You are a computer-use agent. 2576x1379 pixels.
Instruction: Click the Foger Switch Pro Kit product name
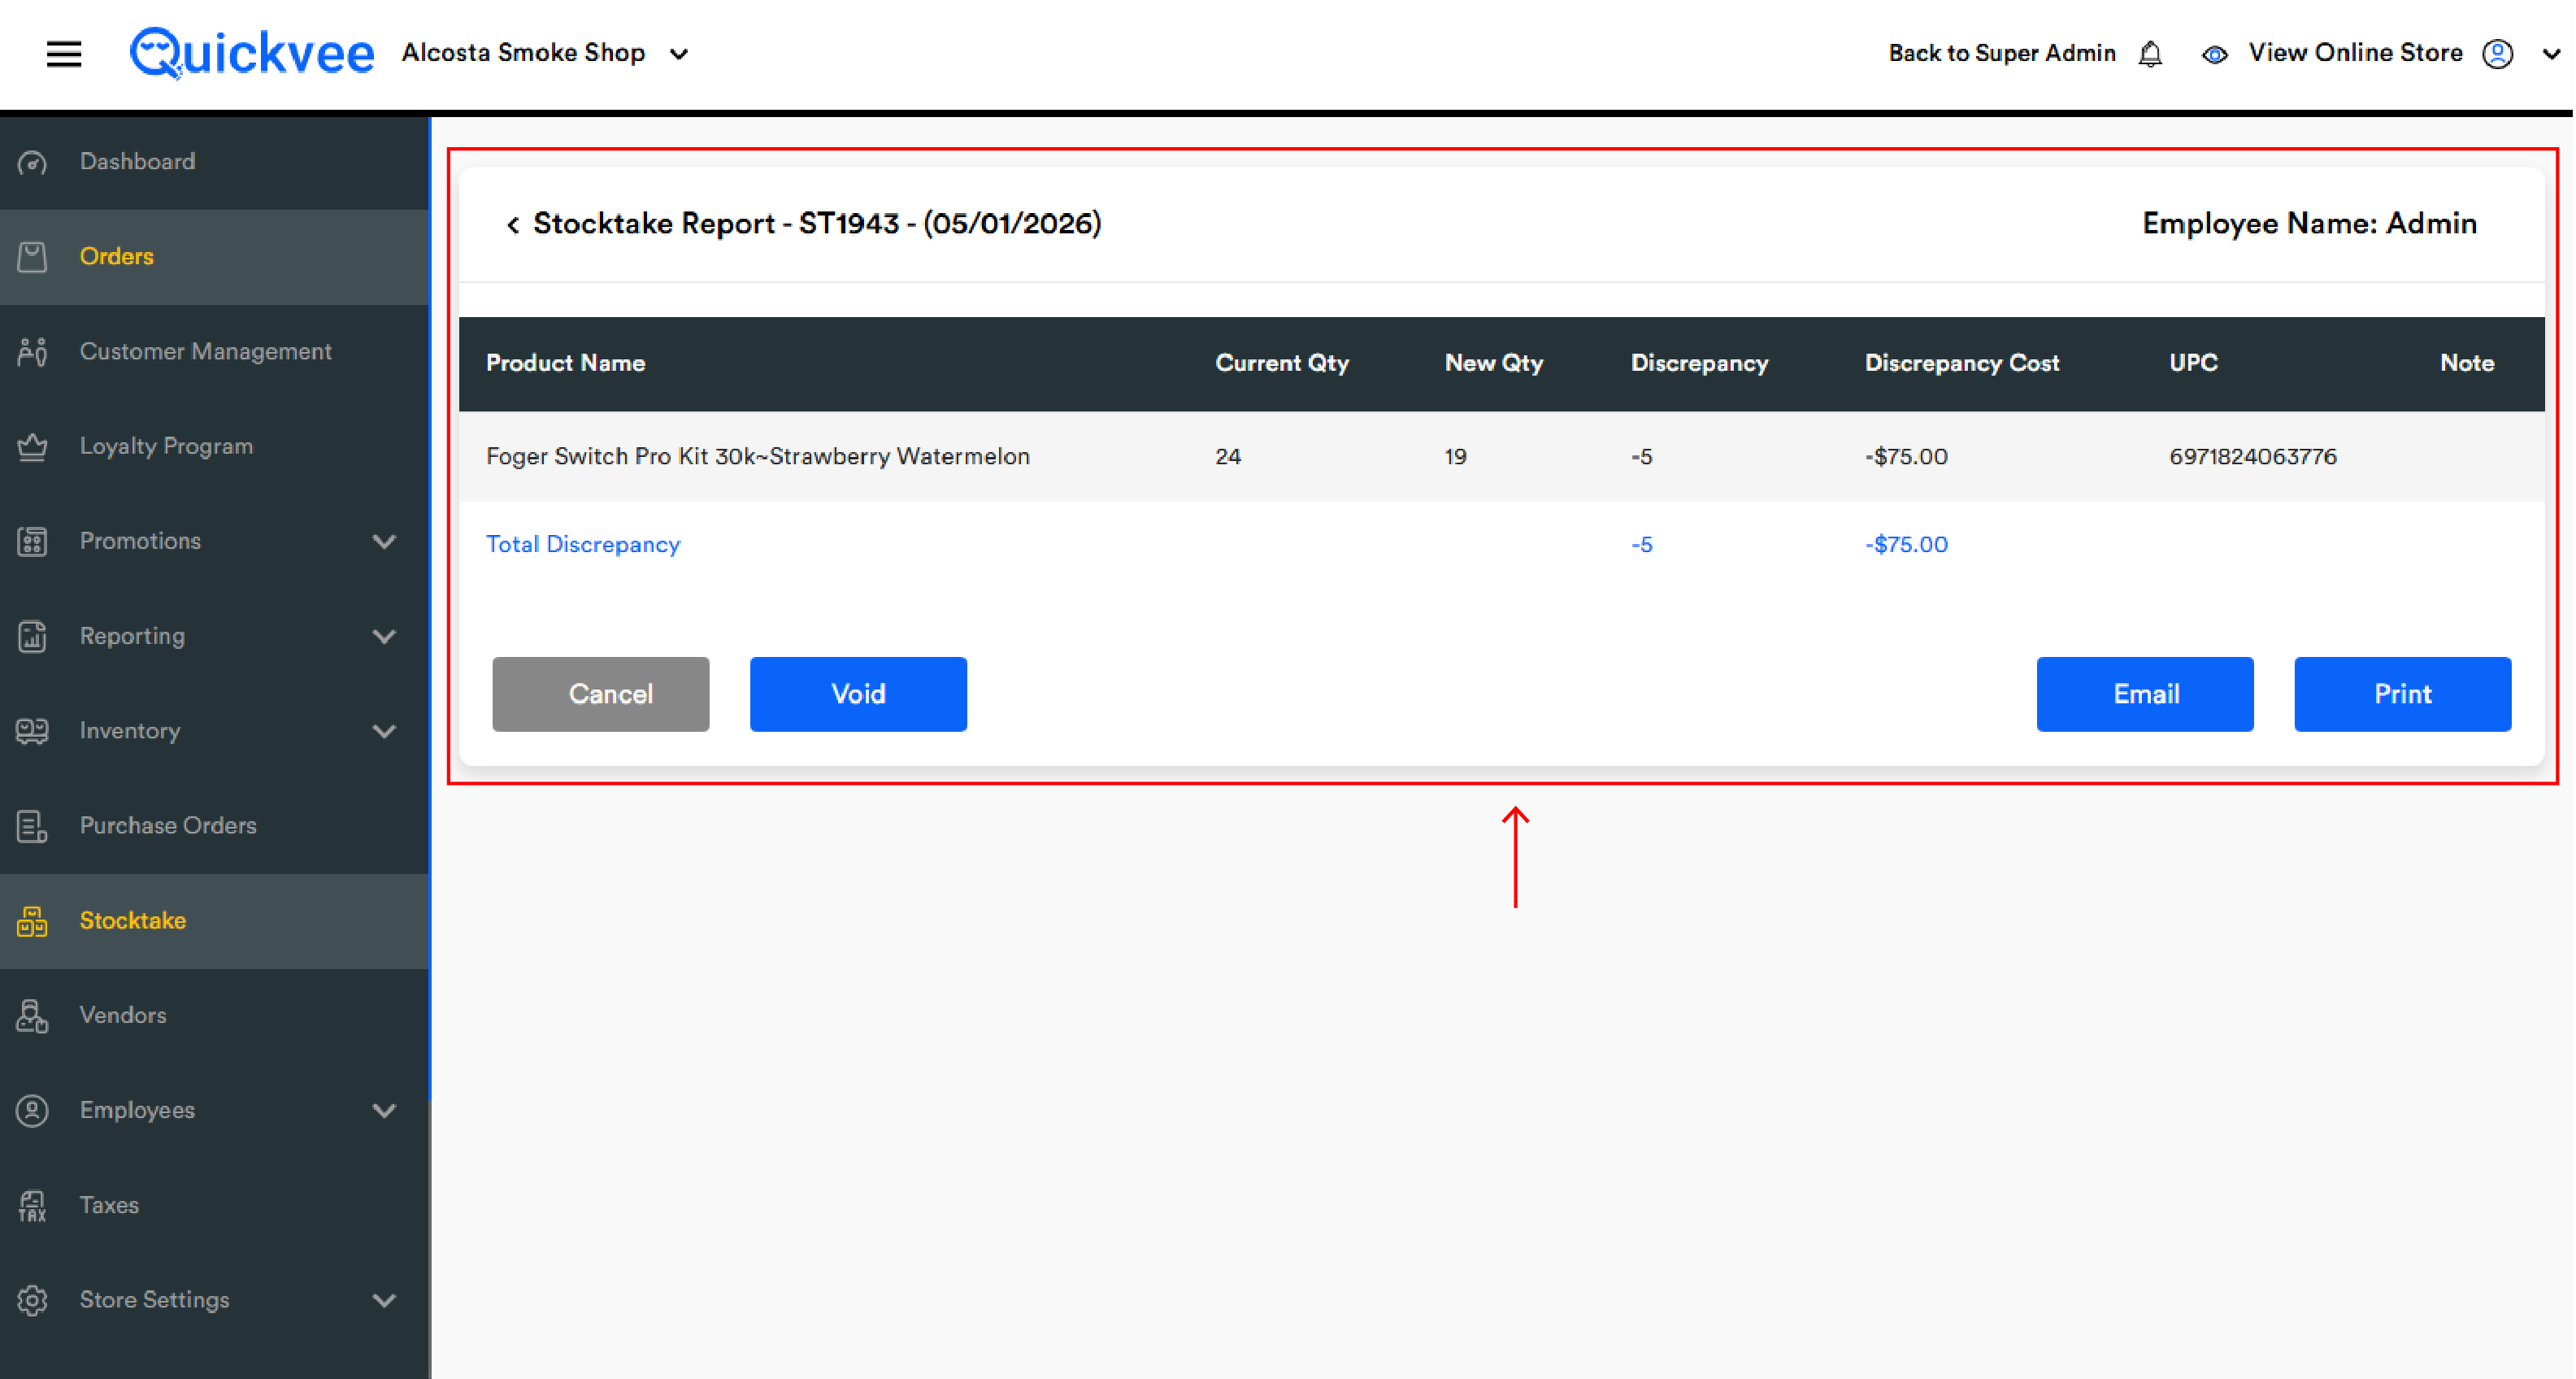pyautogui.click(x=758, y=456)
